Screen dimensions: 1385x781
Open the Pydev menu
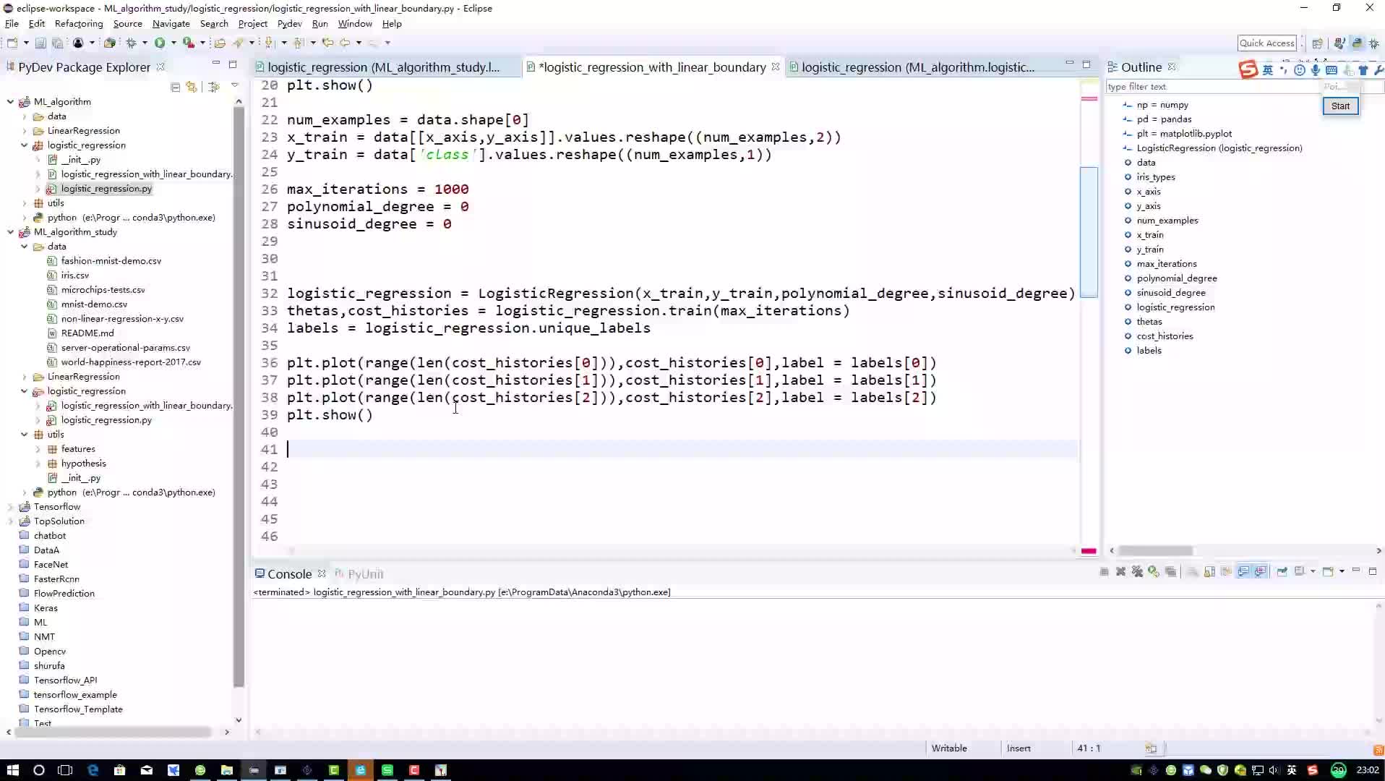pos(289,23)
